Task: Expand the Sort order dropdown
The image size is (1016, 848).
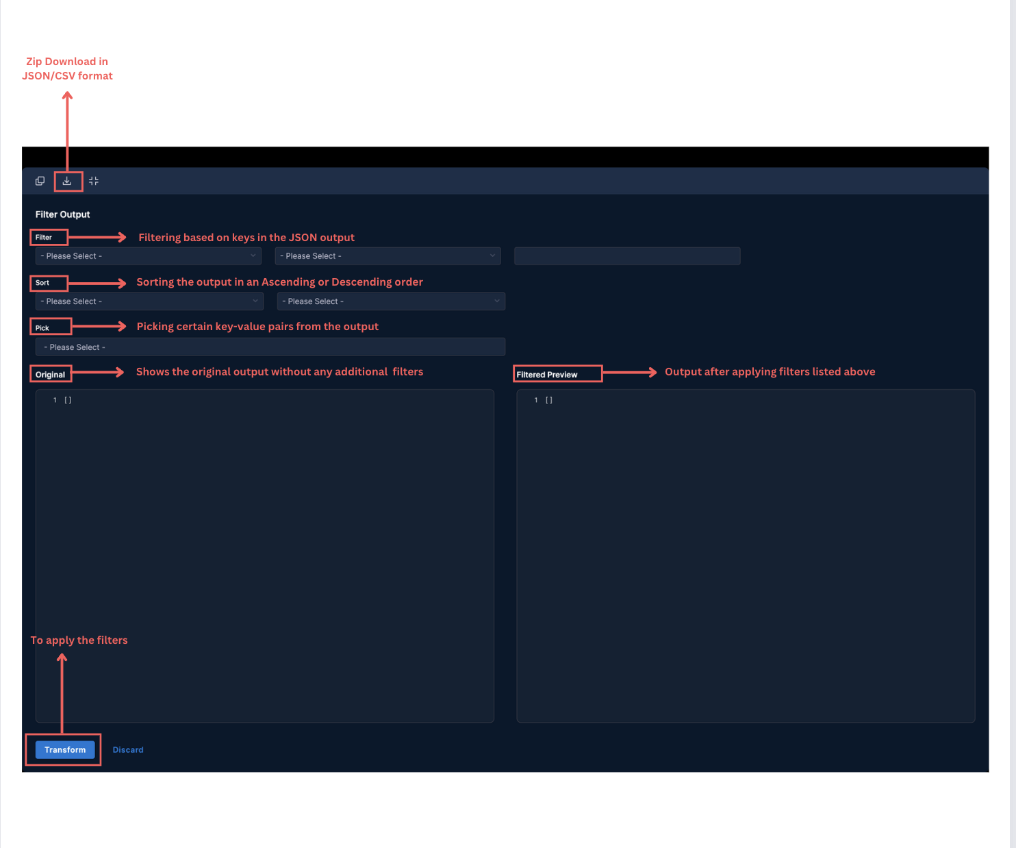Action: coord(391,301)
